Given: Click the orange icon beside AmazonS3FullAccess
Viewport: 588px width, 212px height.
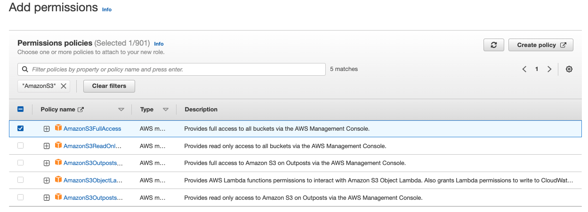Looking at the screenshot, I should pyautogui.click(x=58, y=128).
